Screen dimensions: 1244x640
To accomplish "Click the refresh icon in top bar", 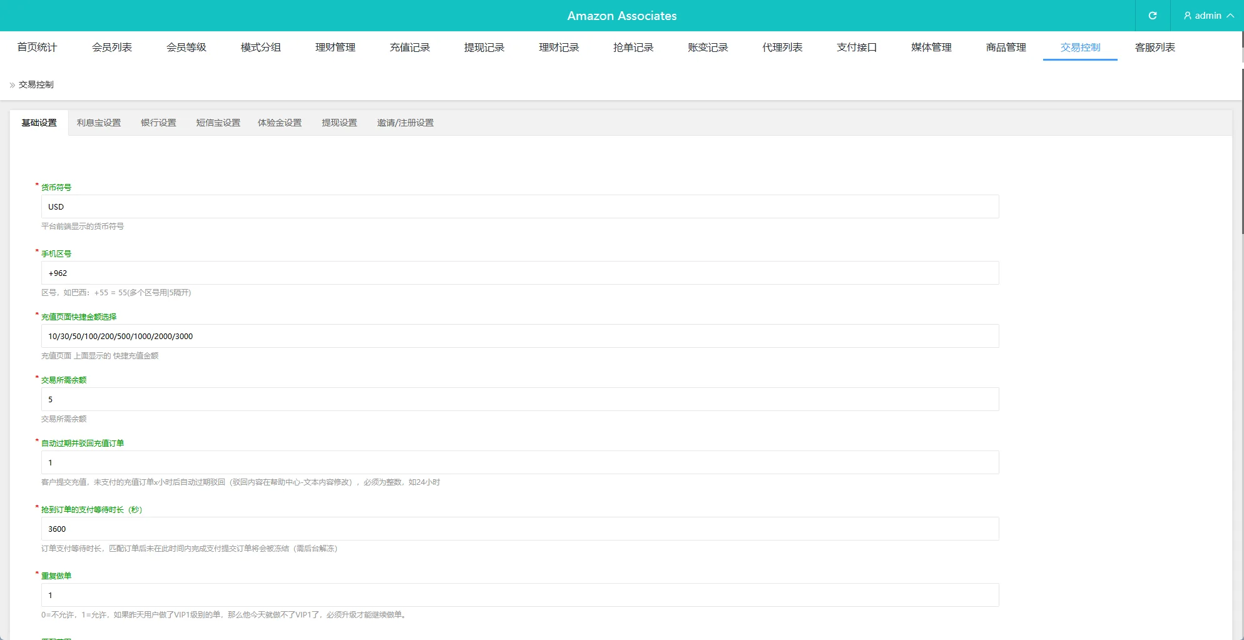I will pyautogui.click(x=1152, y=16).
